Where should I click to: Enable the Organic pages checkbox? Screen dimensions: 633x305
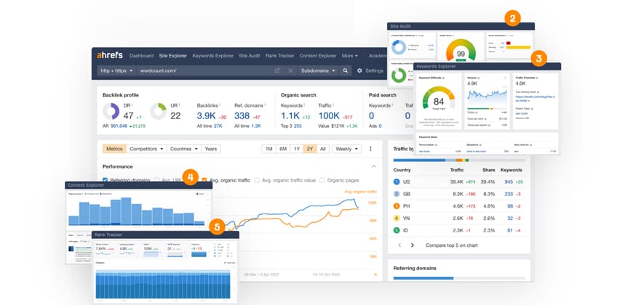pos(322,180)
